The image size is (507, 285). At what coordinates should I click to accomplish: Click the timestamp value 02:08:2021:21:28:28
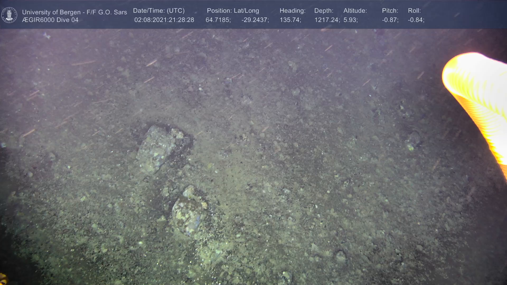pyautogui.click(x=164, y=20)
